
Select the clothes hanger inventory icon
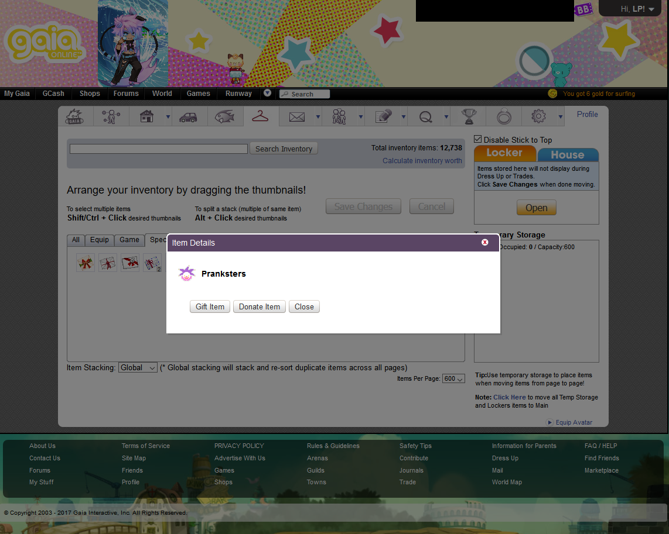[x=260, y=116]
